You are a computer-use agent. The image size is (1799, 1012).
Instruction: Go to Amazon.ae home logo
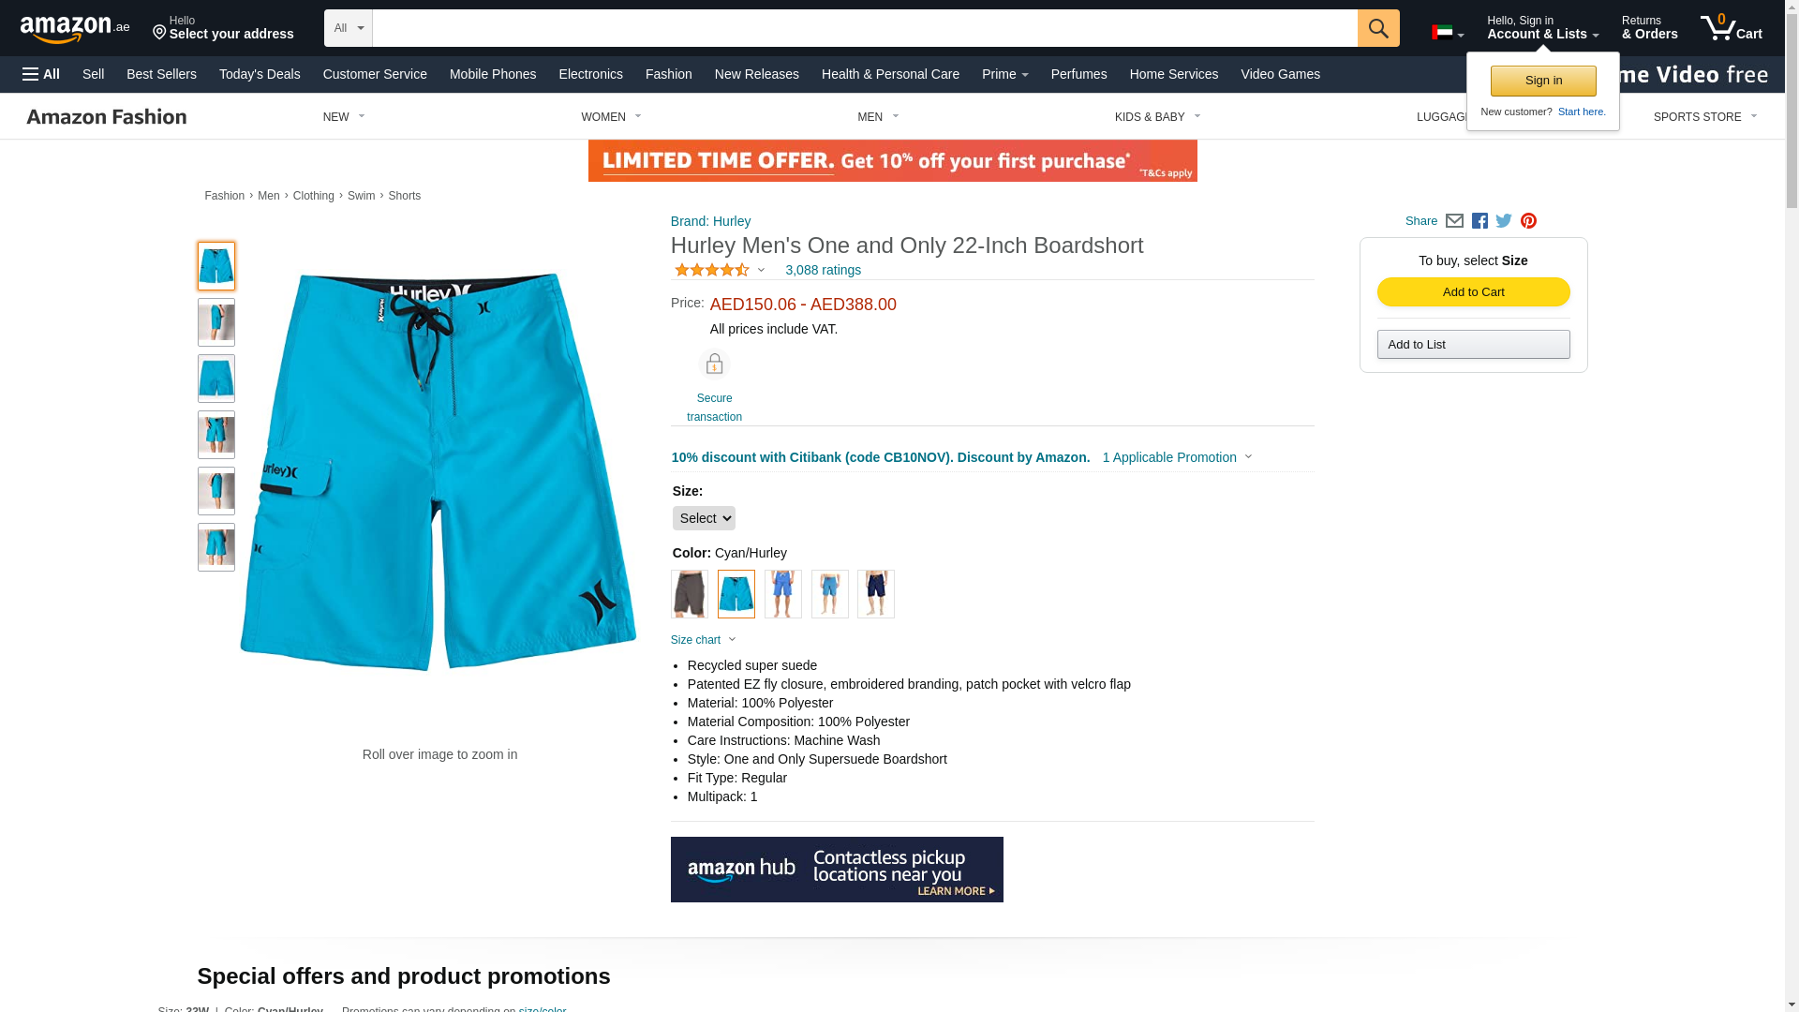pos(75,28)
